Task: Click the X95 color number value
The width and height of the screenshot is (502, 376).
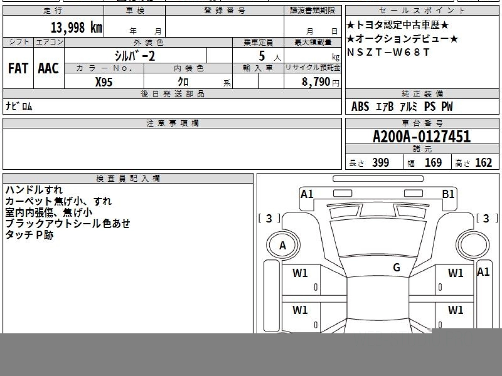Action: tap(104, 82)
